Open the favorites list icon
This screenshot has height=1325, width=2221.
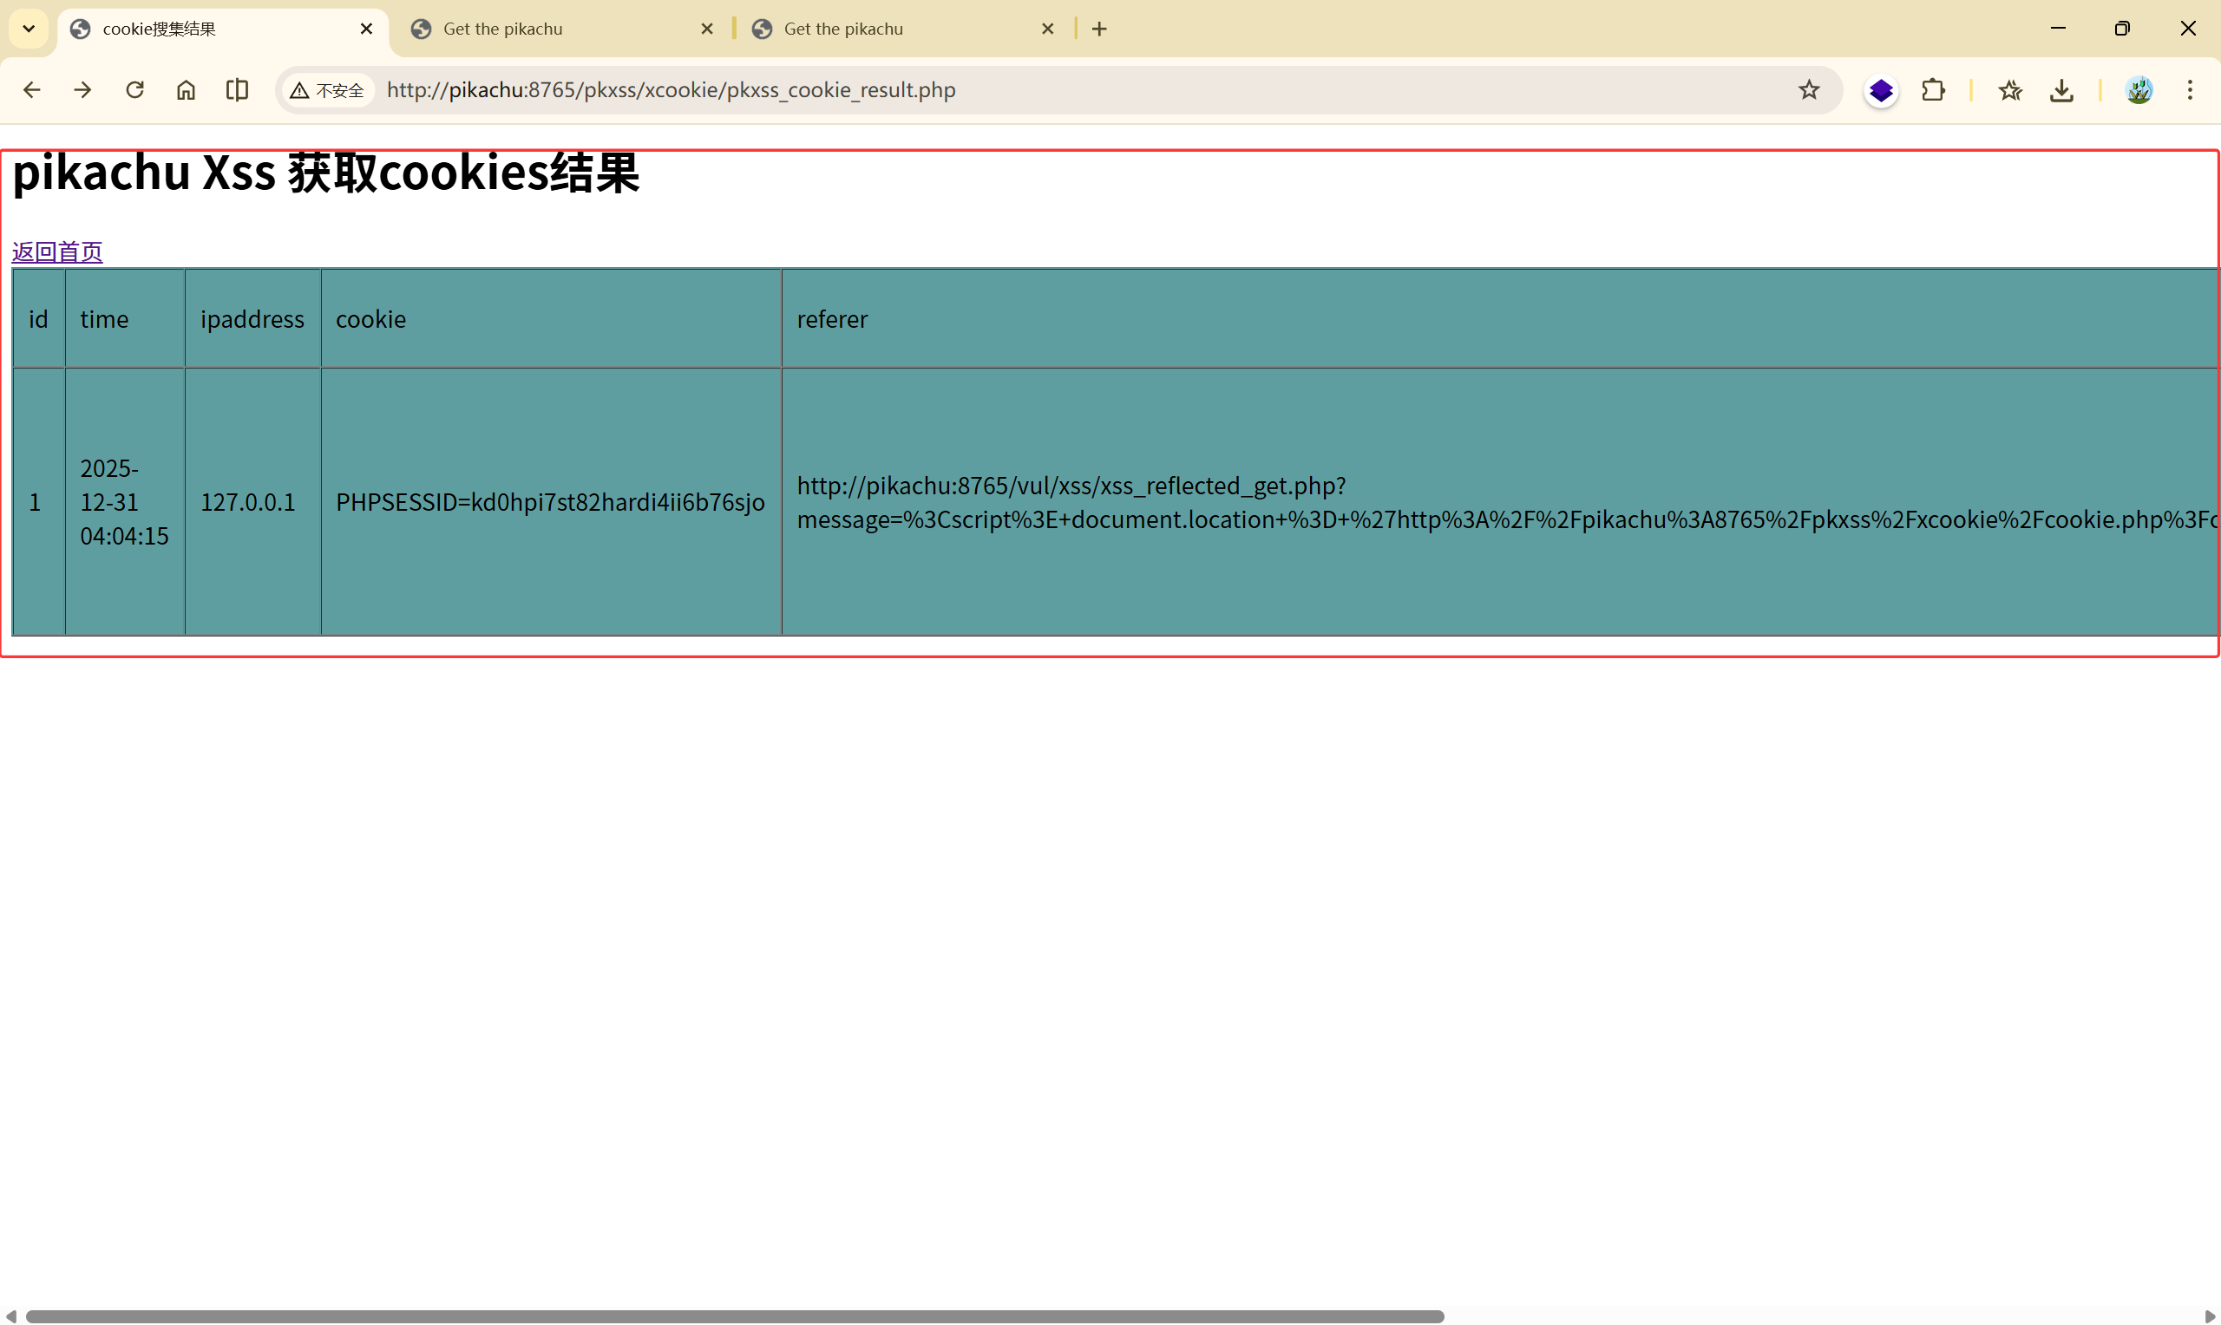click(2010, 90)
